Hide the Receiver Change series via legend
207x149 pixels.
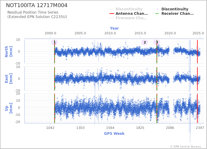[x=174, y=14]
